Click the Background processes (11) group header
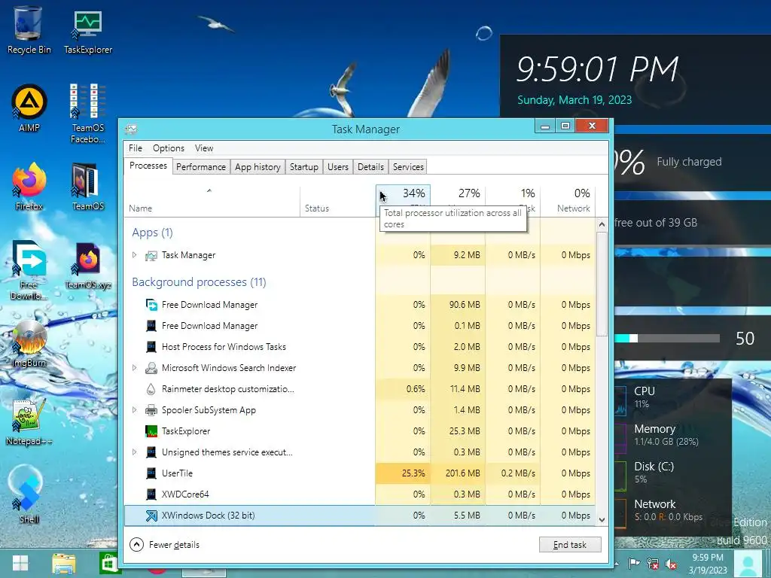 point(199,282)
